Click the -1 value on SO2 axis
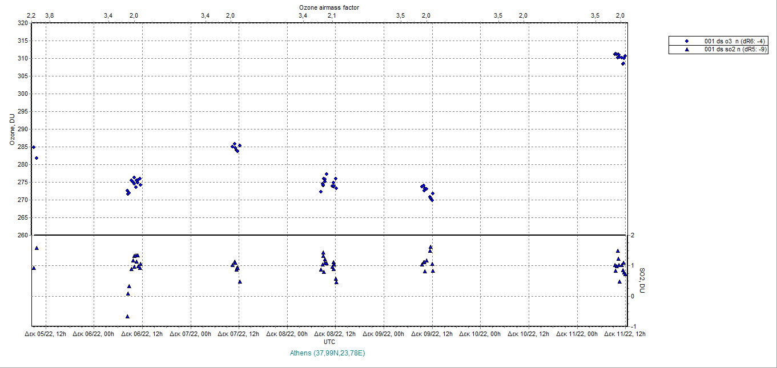This screenshot has width=777, height=368. (633, 326)
